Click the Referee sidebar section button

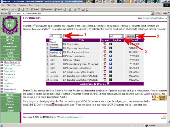(10, 104)
